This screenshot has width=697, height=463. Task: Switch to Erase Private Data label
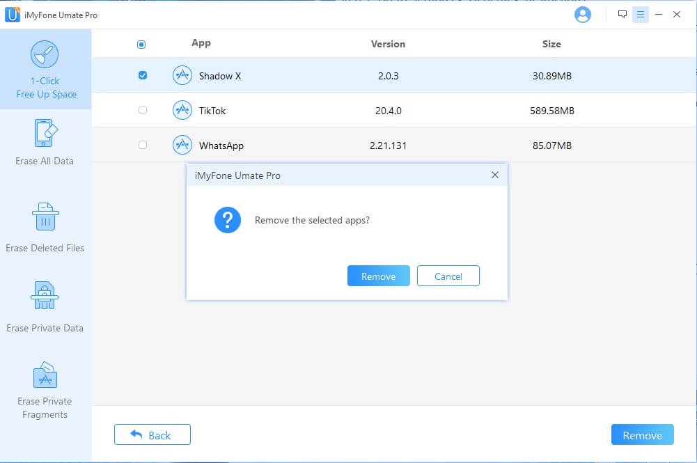tap(45, 328)
